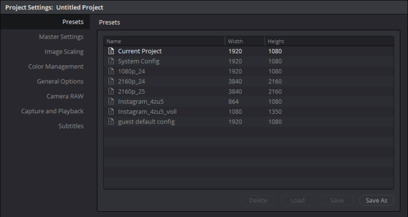408x217 pixels.
Task: Switch to Image Scaling settings
Action: tap(64, 51)
